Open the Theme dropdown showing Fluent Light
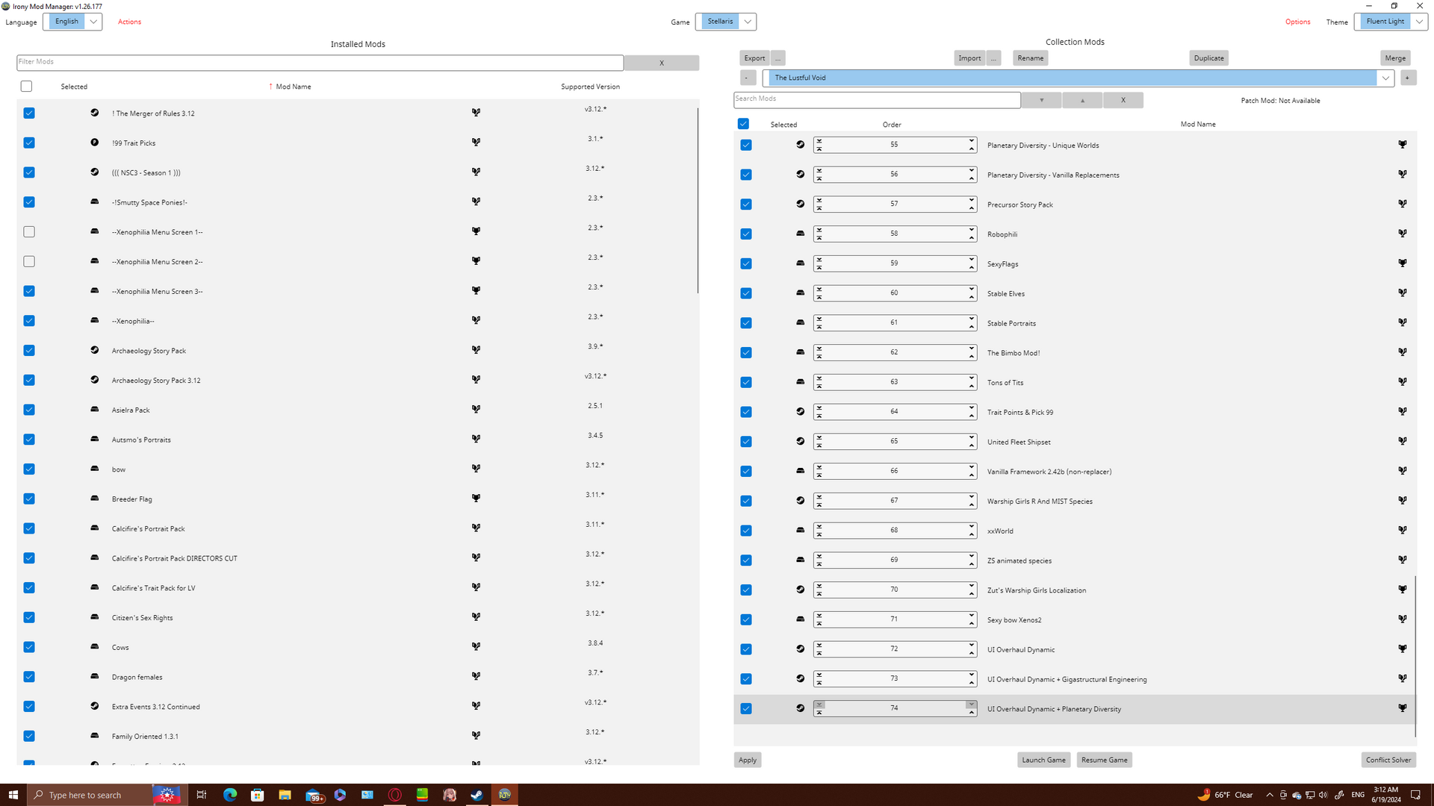1434x806 pixels. [1391, 22]
